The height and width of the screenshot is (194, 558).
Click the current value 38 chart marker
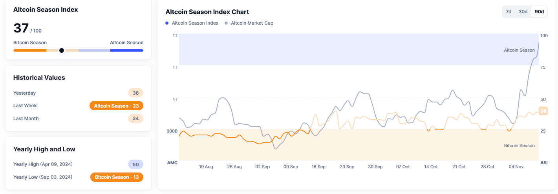click(543, 111)
